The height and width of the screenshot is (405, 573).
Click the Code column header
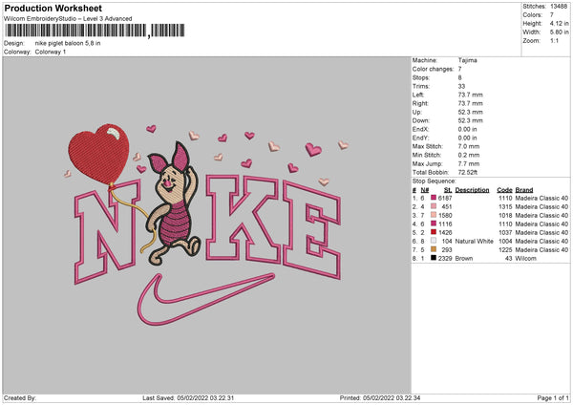504,190
